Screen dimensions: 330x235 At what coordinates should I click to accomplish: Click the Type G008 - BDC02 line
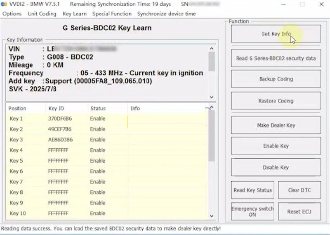pyautogui.click(x=51, y=57)
